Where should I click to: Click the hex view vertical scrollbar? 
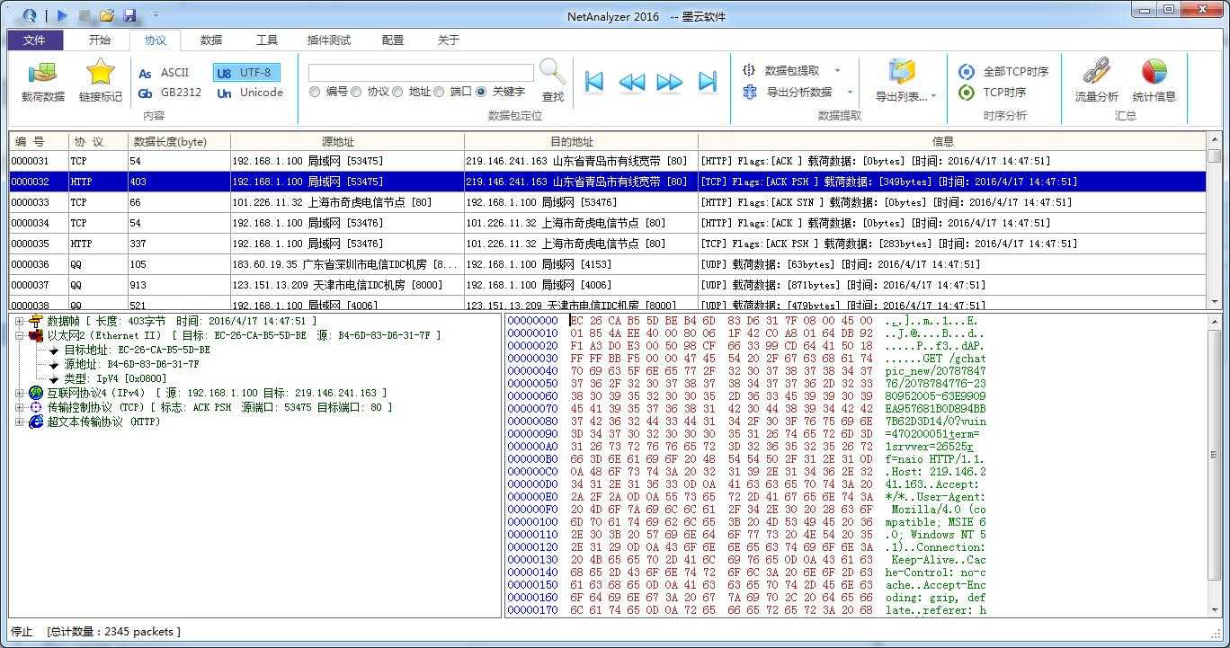tap(1214, 465)
